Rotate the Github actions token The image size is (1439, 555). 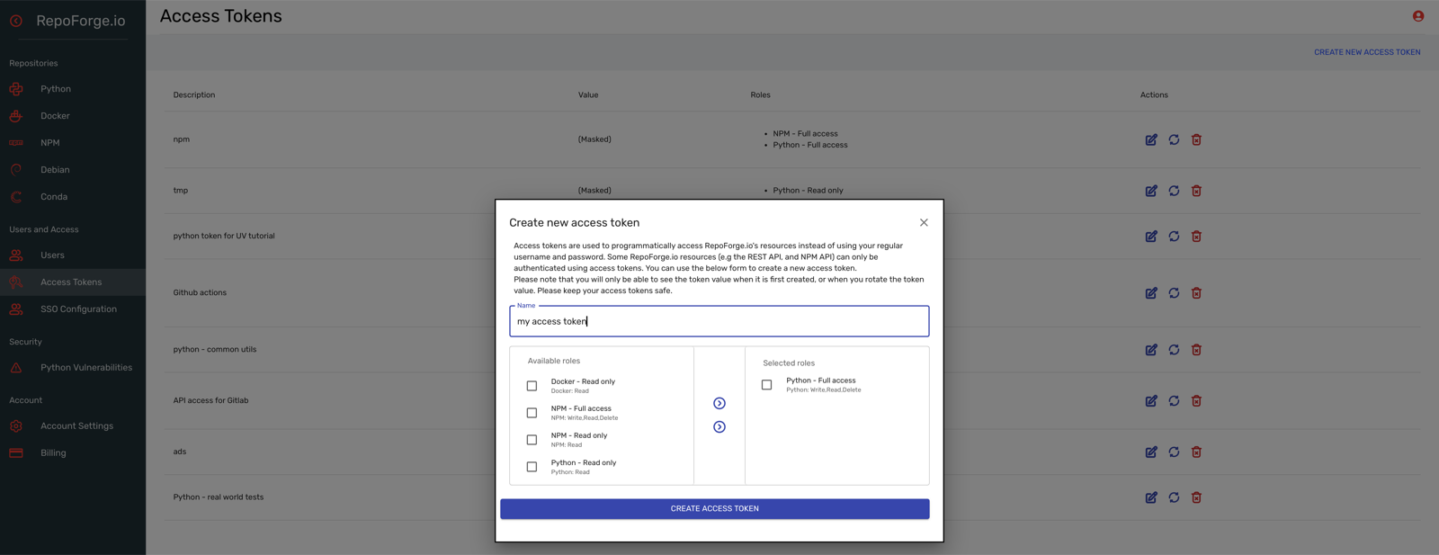click(x=1174, y=293)
